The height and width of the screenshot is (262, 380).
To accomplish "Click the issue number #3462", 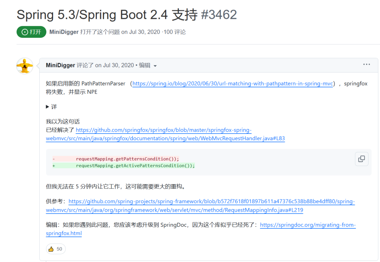I will click(x=219, y=14).
